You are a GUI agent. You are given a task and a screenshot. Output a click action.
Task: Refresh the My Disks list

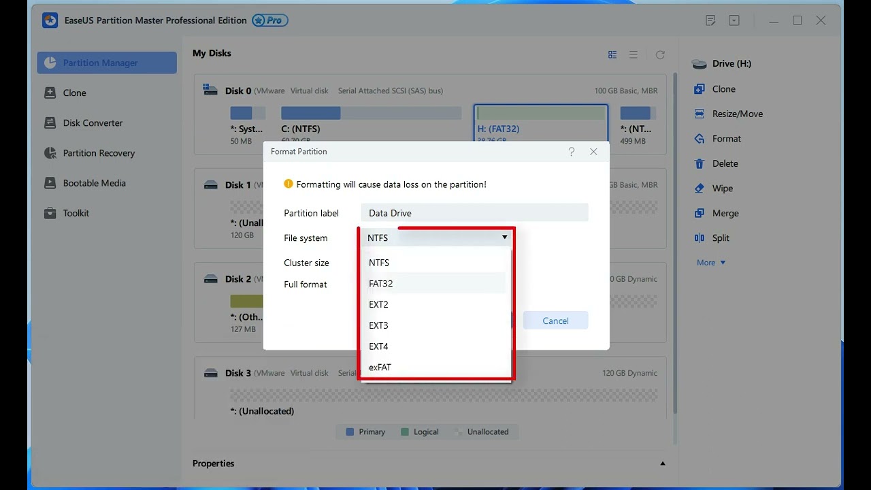tap(659, 54)
